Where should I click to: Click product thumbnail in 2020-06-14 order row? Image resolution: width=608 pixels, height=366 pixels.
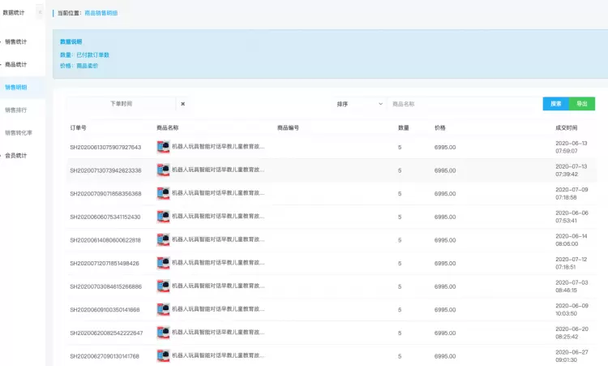[x=163, y=240]
